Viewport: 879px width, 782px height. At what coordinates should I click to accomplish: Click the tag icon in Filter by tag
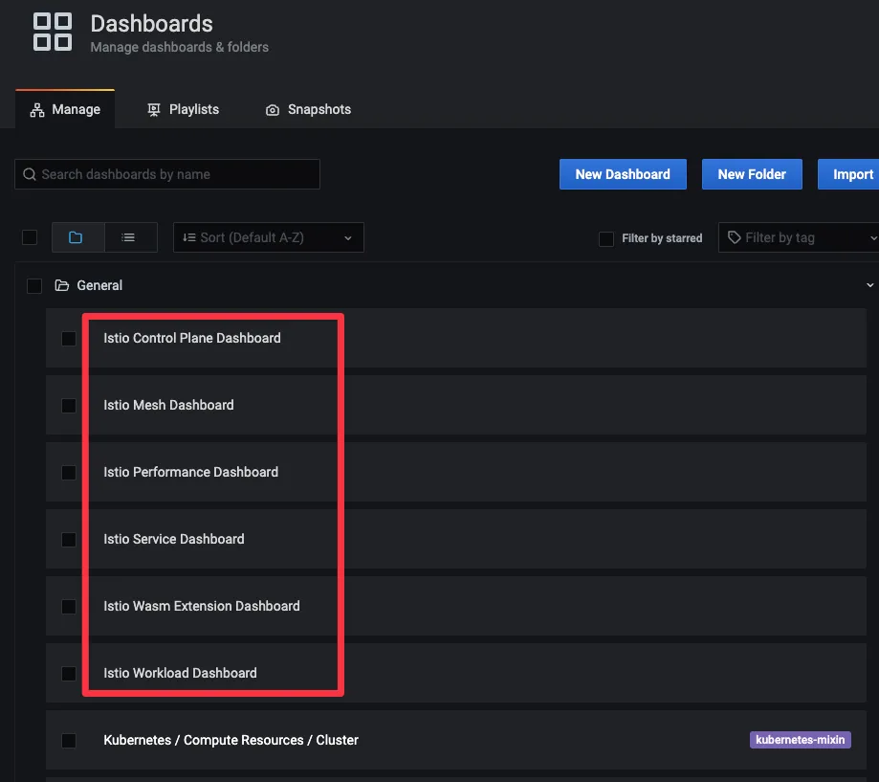(x=734, y=237)
